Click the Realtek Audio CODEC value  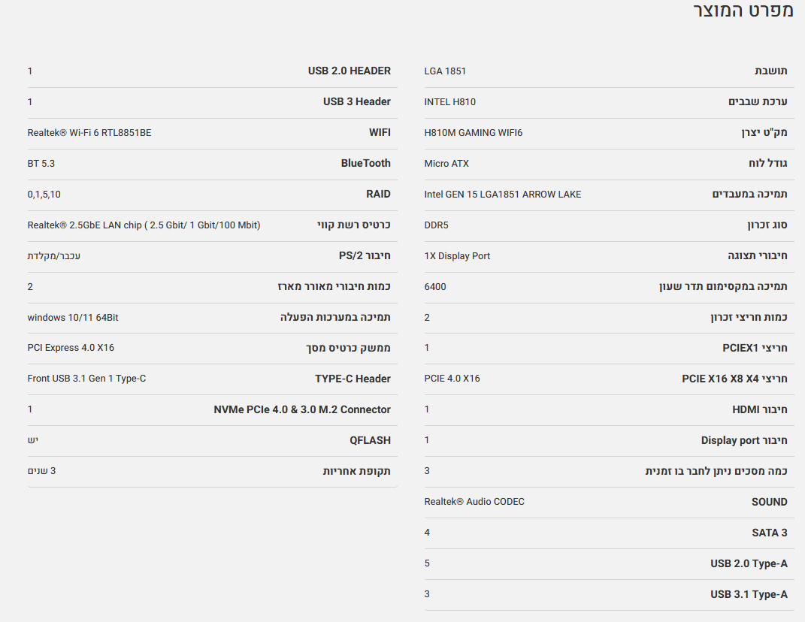click(x=474, y=502)
